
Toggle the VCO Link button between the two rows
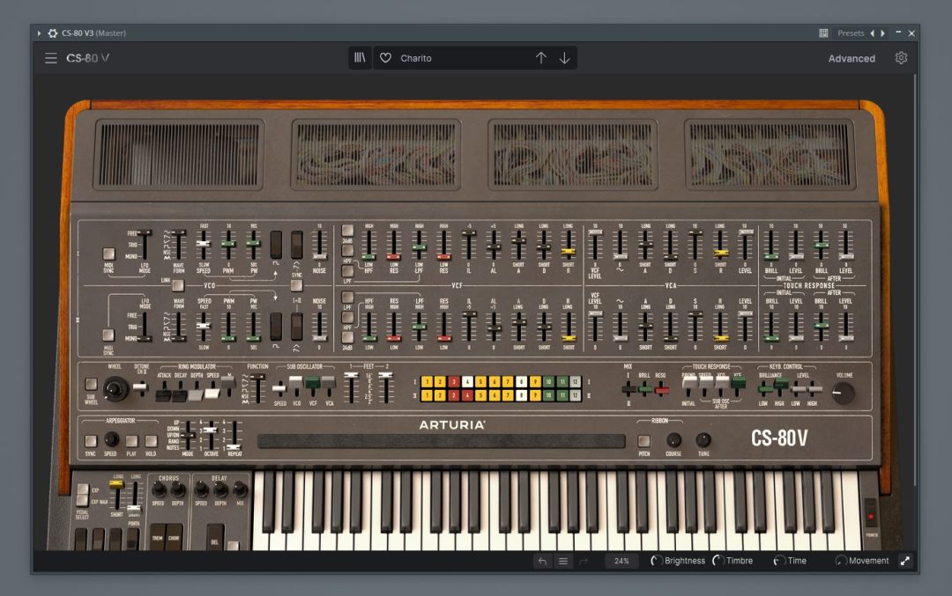pyautogui.click(x=177, y=285)
